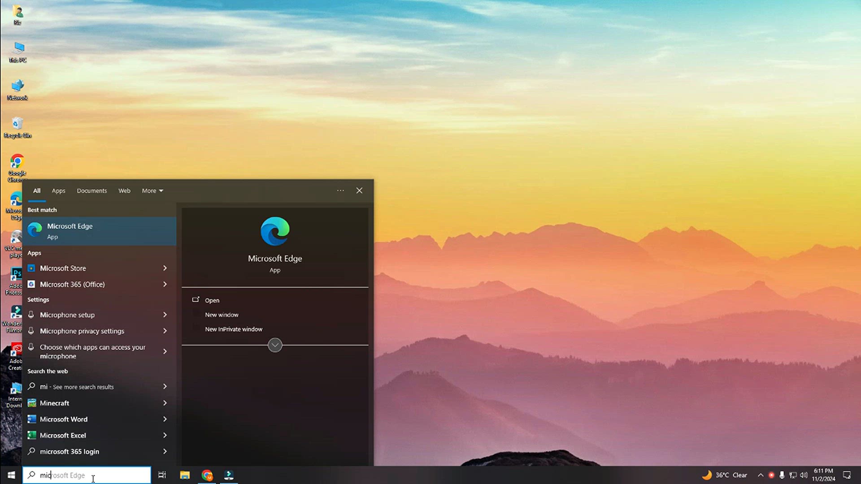Switch to the Web search tab
Viewport: 861px width, 484px height.
click(x=124, y=190)
